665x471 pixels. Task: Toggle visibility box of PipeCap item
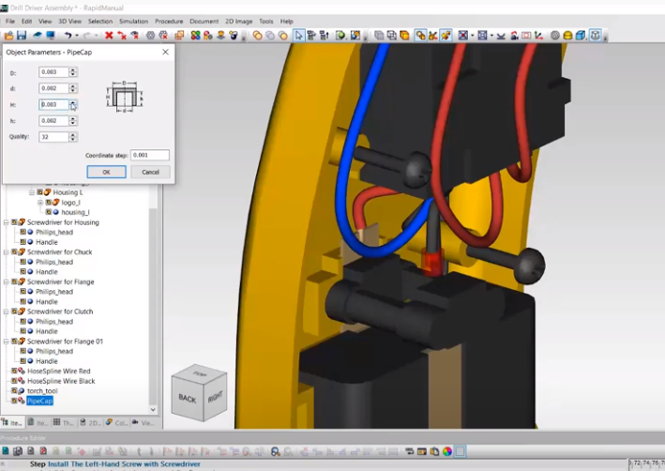(x=14, y=401)
